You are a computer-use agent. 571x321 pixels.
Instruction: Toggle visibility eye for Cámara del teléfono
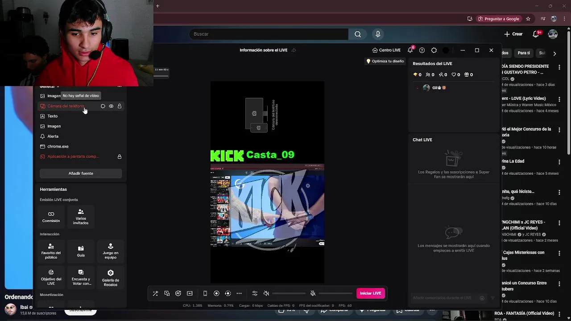click(111, 106)
